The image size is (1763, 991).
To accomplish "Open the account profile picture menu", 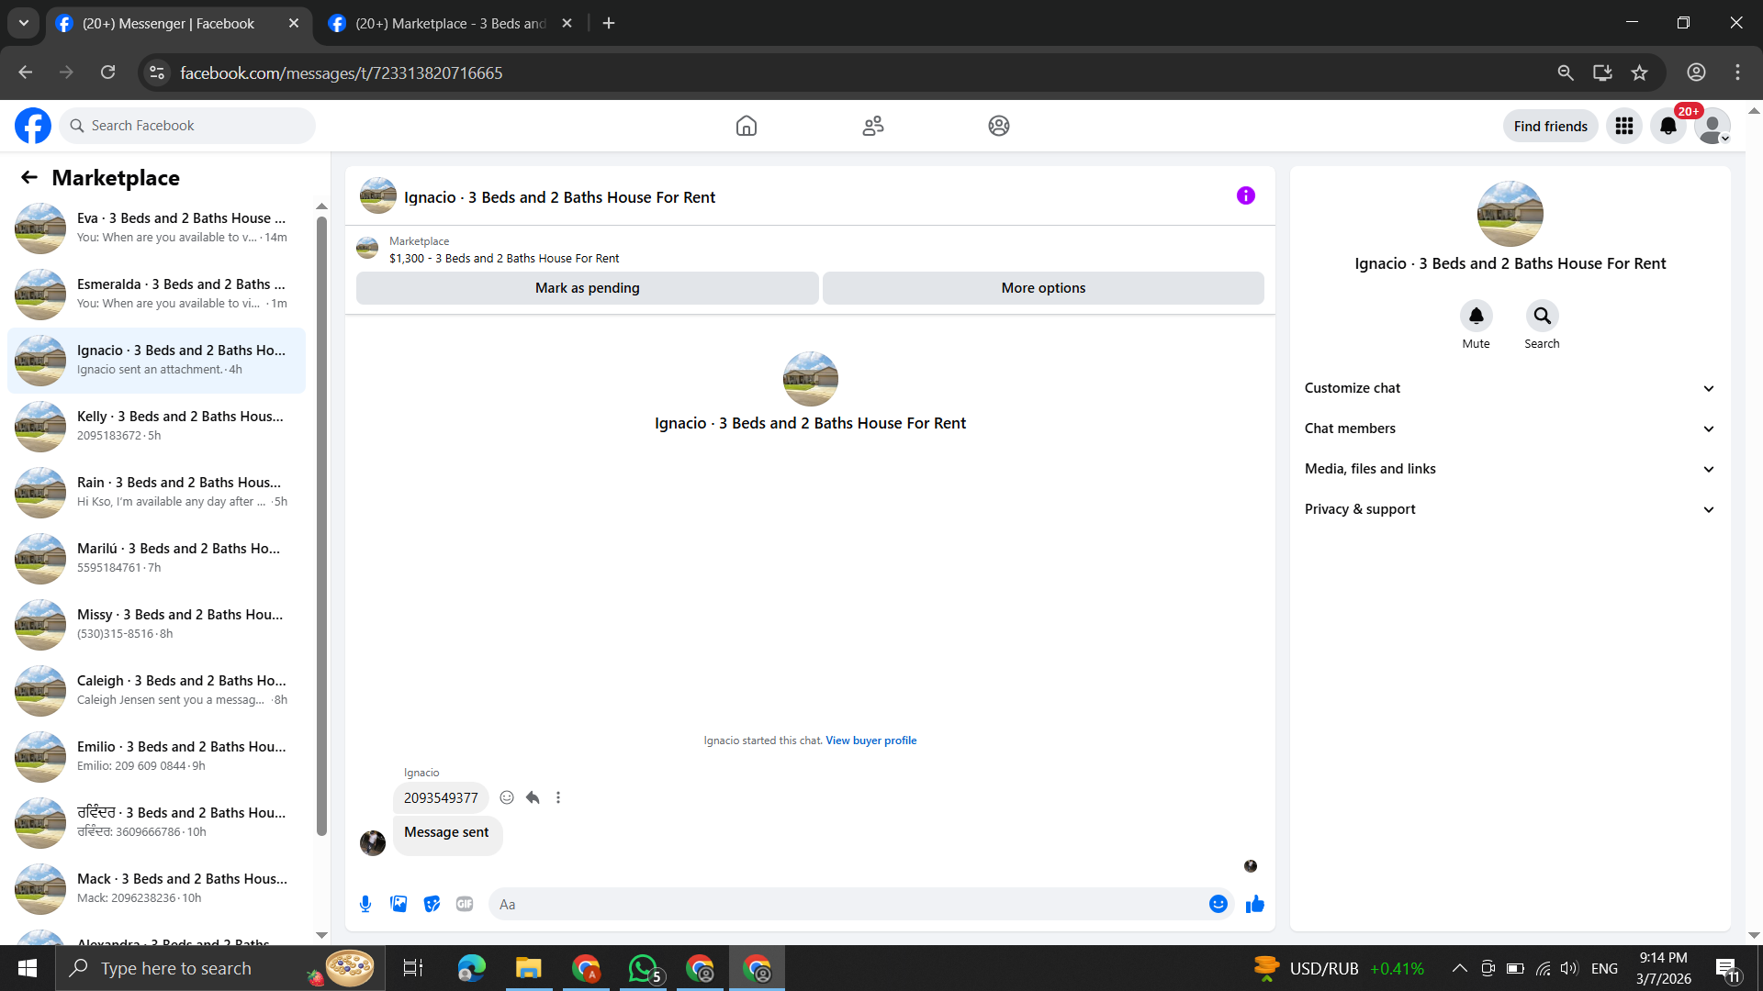I will 1712,126.
